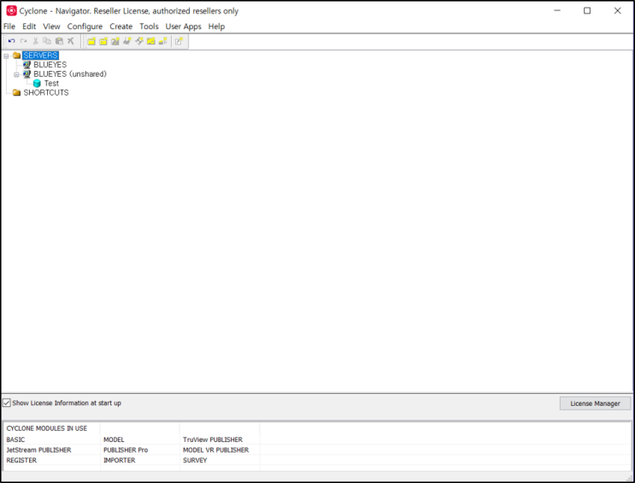635x483 pixels.
Task: Open the Tools menu
Action: pyautogui.click(x=149, y=27)
